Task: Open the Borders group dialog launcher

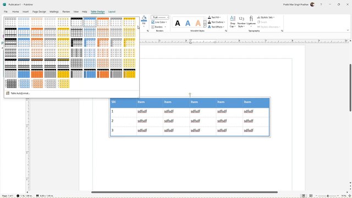Action: pos(148,31)
